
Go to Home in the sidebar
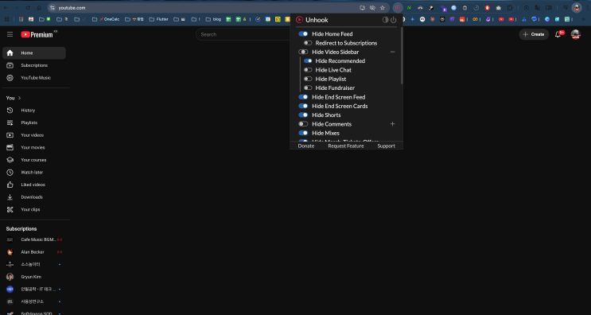click(34, 52)
